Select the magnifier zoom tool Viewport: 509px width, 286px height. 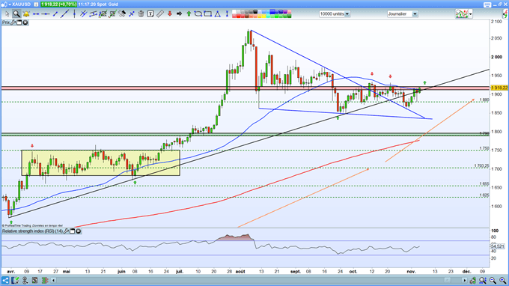click(x=16, y=13)
